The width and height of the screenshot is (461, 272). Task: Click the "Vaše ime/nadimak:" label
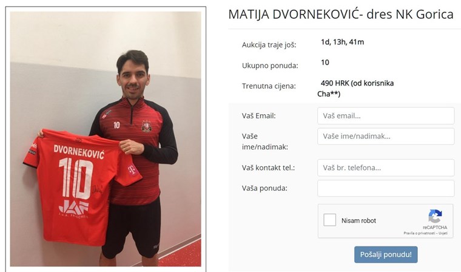click(x=265, y=141)
